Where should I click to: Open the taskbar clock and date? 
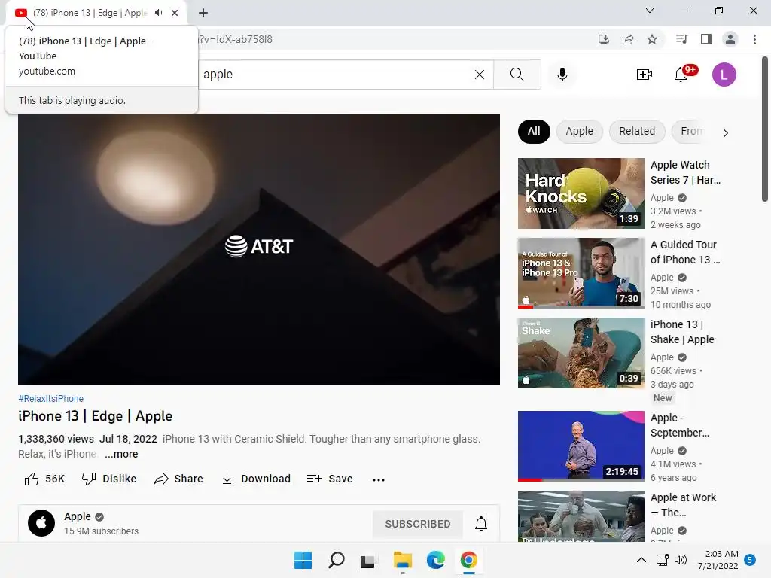point(718,560)
